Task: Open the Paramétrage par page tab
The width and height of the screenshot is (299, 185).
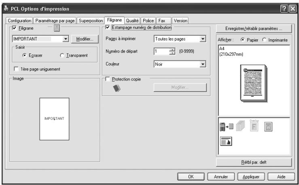Action: (55, 21)
